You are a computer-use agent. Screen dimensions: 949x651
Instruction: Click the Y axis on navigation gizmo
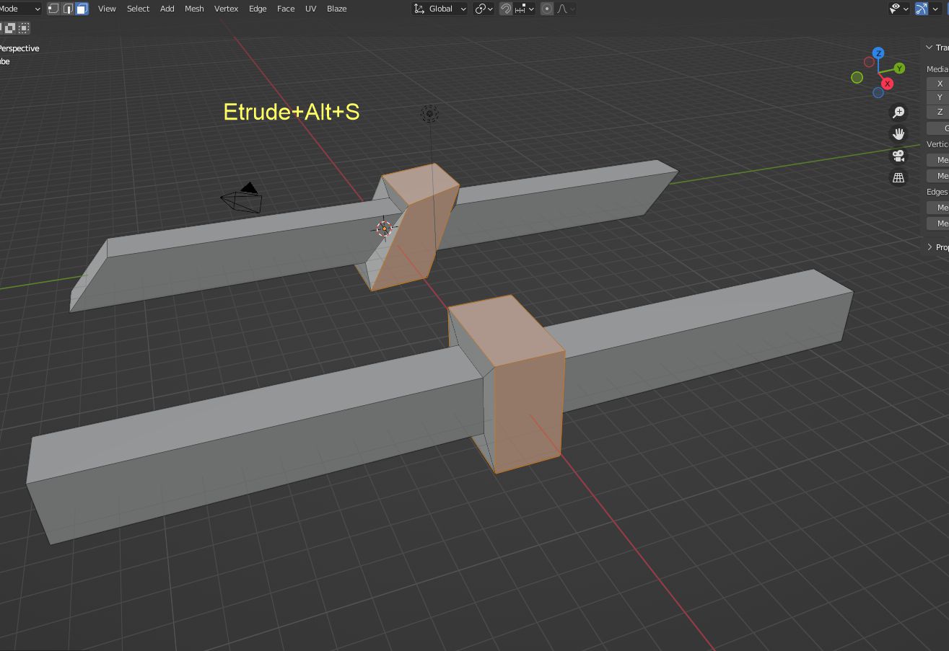(x=899, y=68)
